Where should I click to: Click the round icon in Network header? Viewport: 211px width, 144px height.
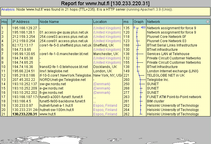[208, 22]
